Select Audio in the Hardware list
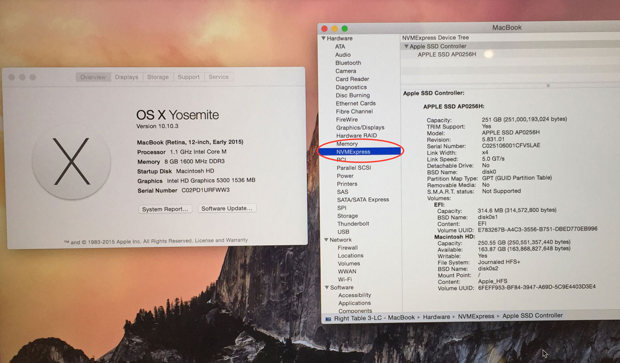The image size is (620, 363). (x=343, y=55)
